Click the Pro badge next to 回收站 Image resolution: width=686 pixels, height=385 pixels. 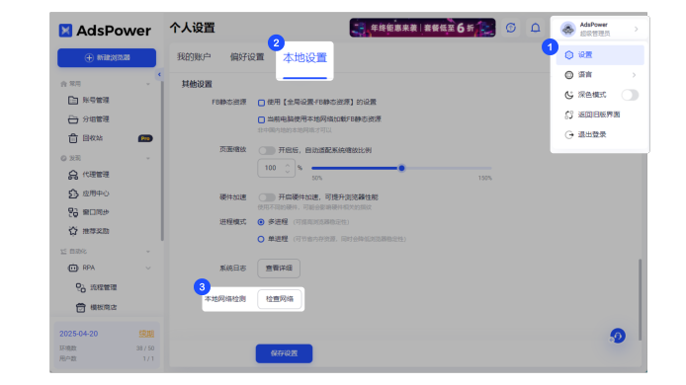tap(145, 138)
